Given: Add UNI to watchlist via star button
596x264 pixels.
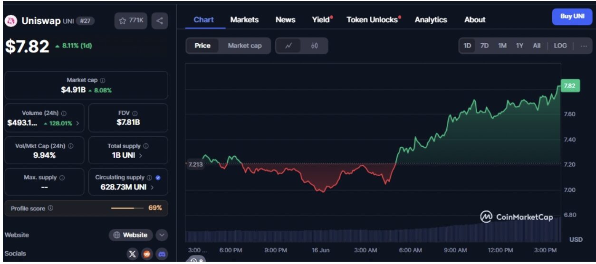Looking at the screenshot, I should pos(131,21).
